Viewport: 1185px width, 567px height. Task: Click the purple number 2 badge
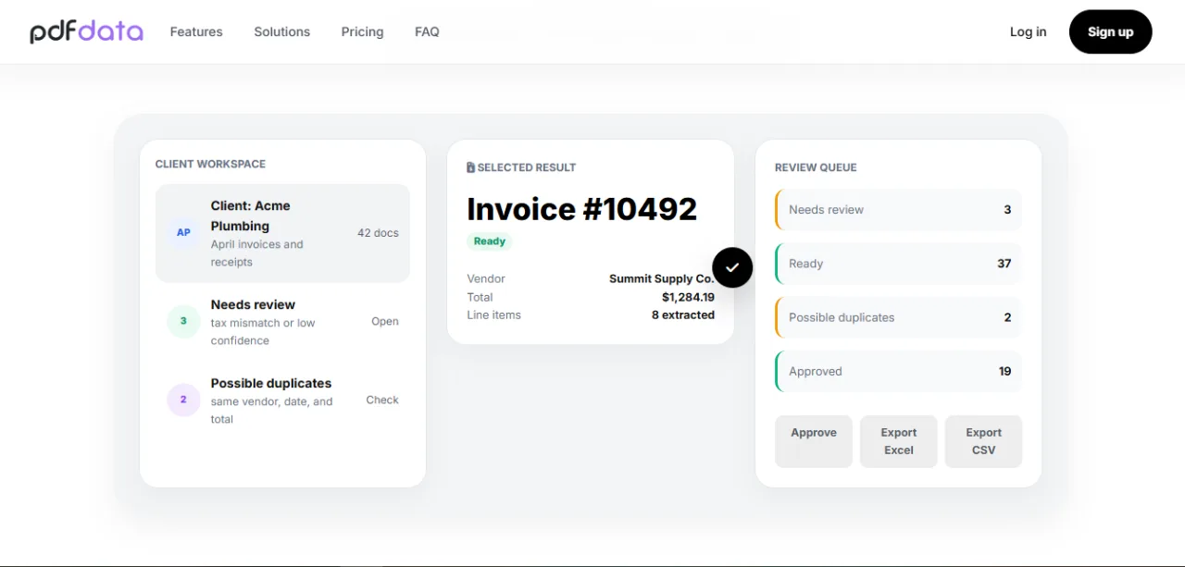(x=183, y=400)
